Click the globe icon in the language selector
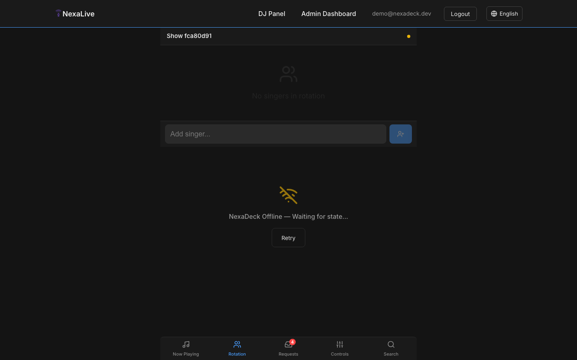Viewport: 577px width, 360px height. pyautogui.click(x=494, y=14)
